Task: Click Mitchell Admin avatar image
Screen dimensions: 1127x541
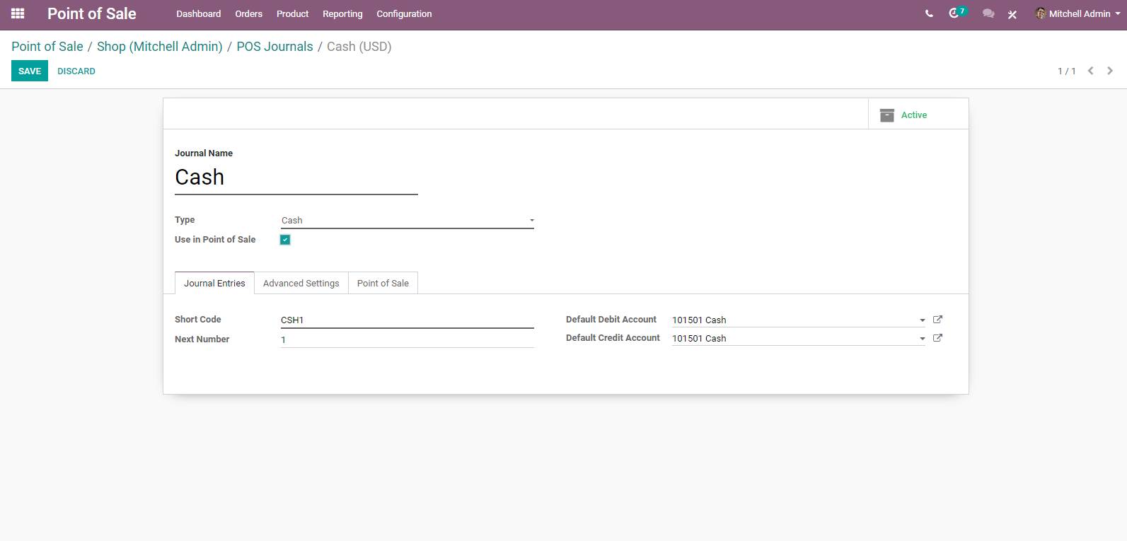Action: pos(1041,13)
